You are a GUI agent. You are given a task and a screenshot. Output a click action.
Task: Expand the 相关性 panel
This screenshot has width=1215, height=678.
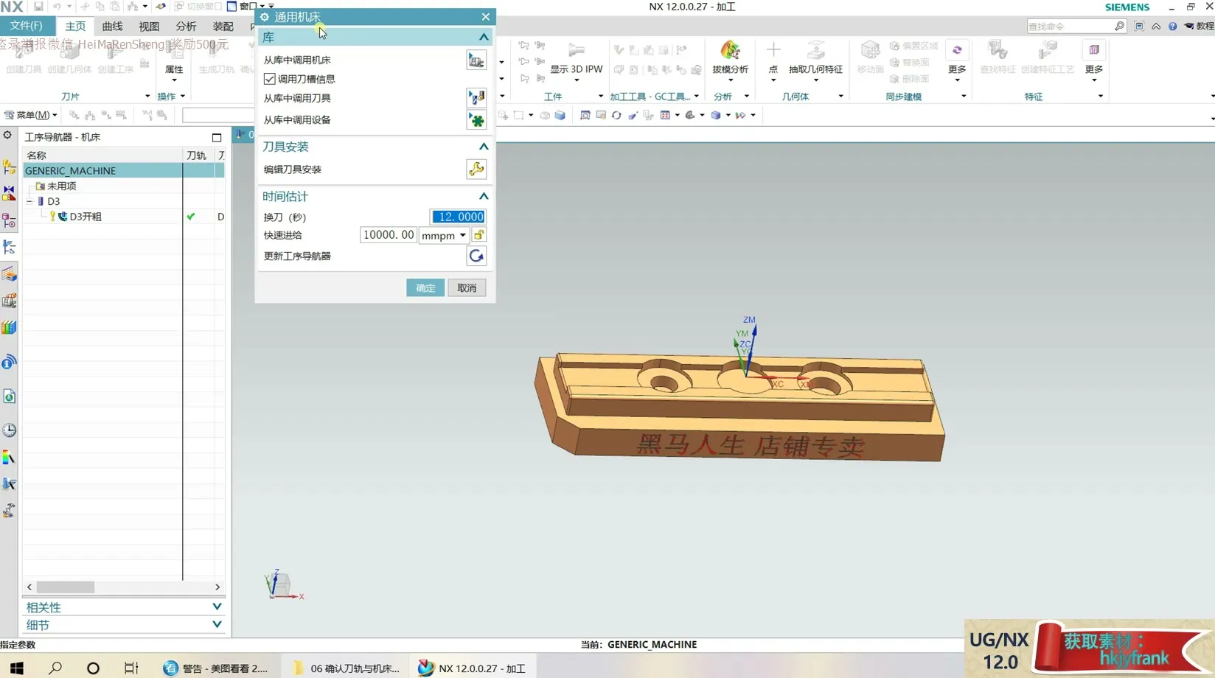click(x=217, y=607)
